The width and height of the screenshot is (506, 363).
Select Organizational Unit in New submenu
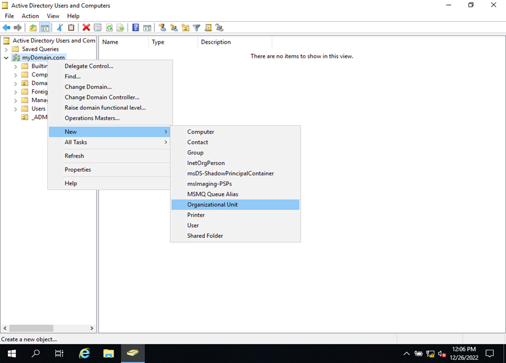(235, 205)
